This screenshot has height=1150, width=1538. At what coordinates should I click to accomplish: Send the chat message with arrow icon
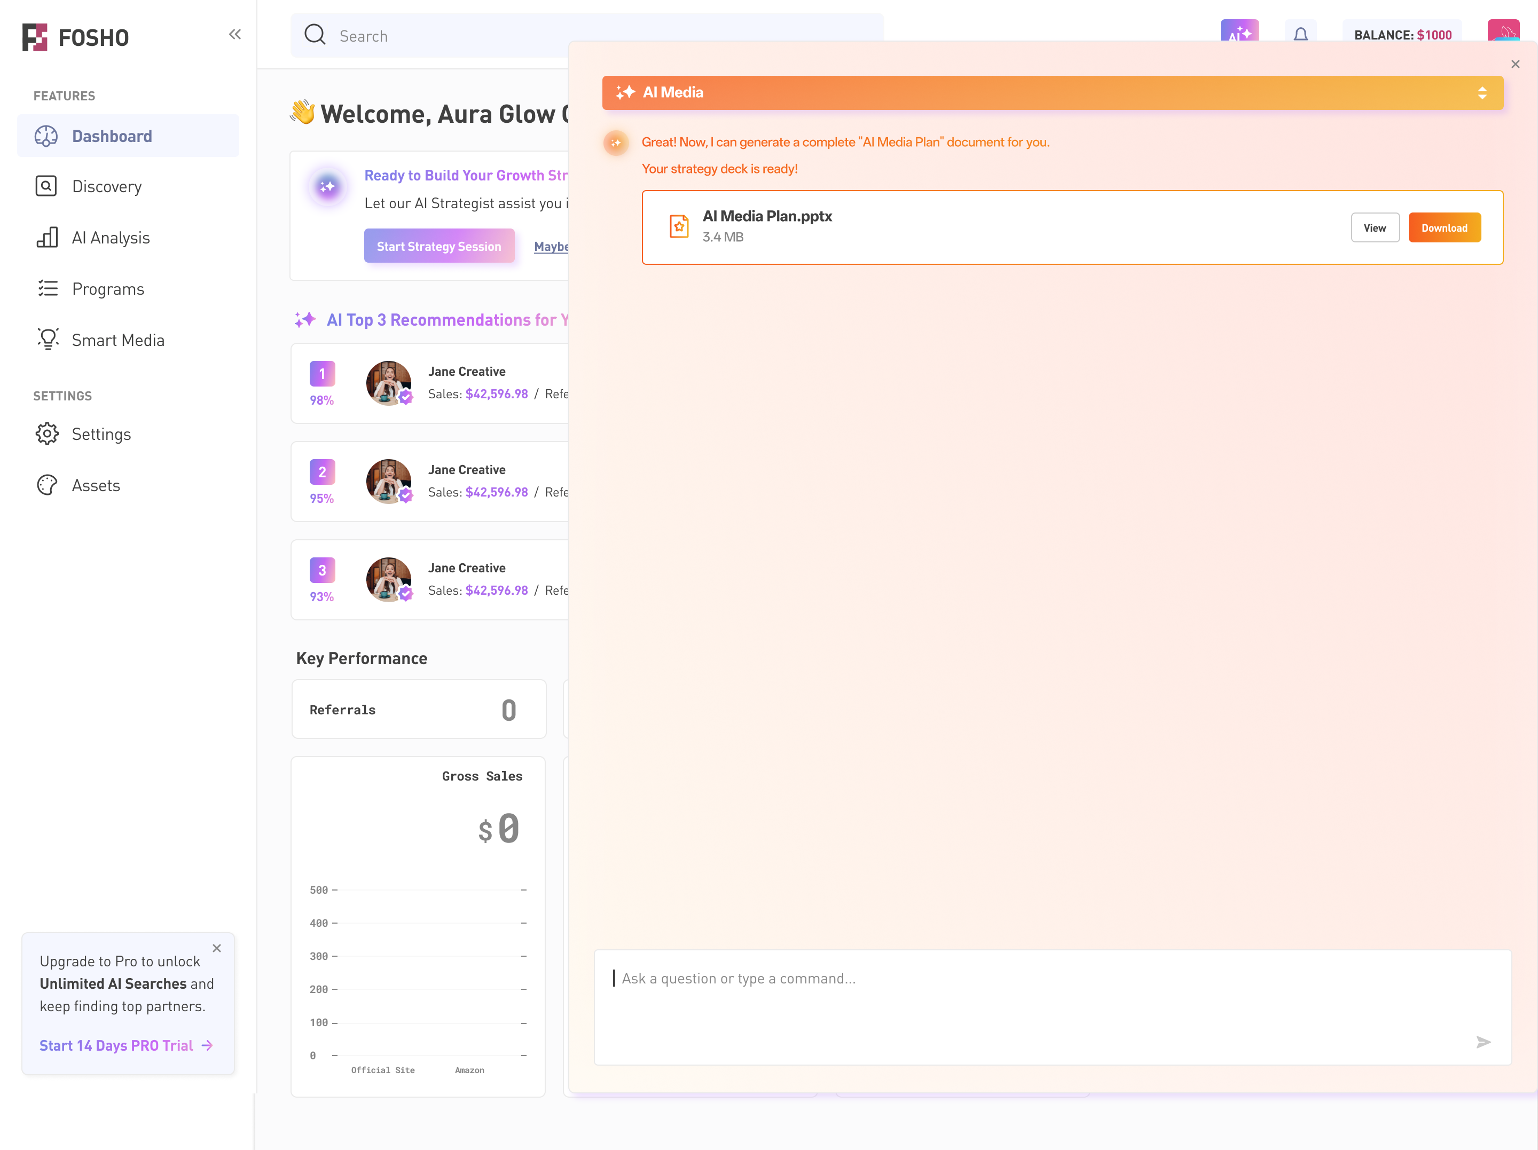[x=1483, y=1042]
